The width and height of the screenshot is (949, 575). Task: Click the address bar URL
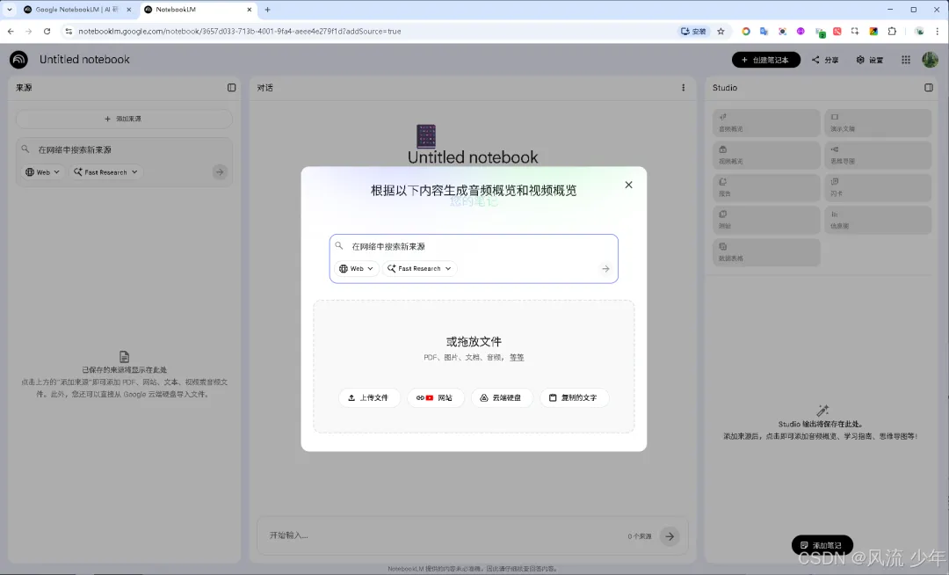(240, 32)
